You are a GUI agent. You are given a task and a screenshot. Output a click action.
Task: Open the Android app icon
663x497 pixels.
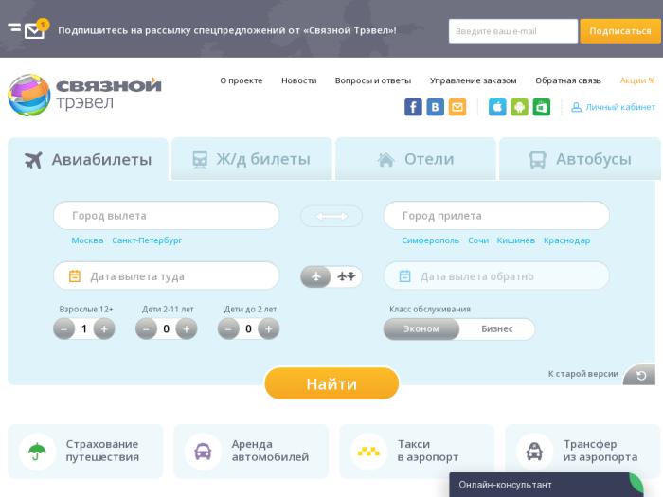(x=519, y=107)
